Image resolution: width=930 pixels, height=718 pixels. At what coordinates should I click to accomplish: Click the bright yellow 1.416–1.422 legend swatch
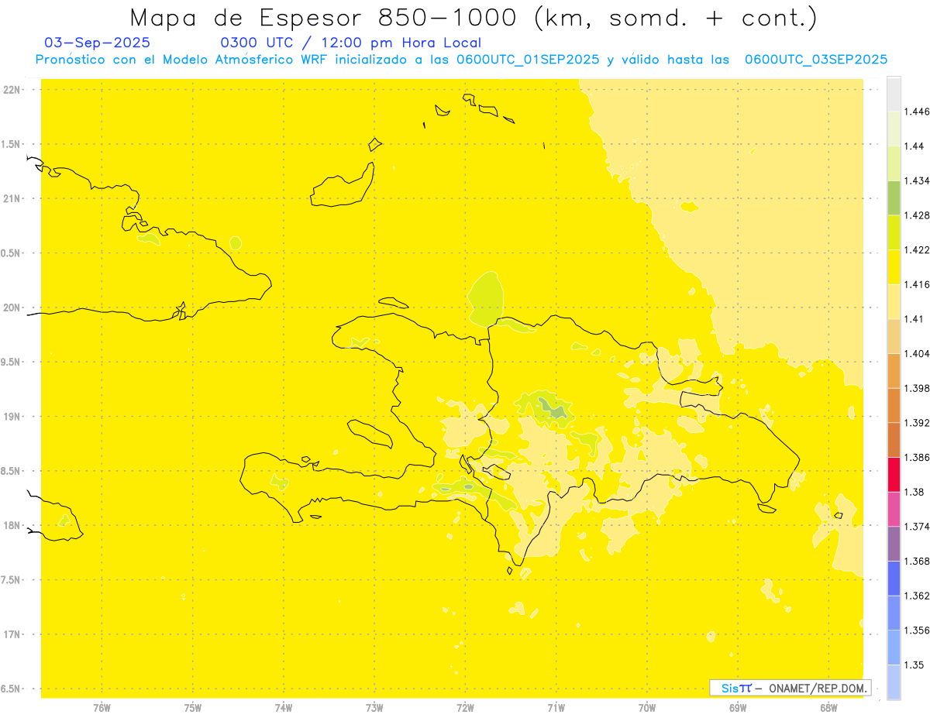pyautogui.click(x=894, y=267)
